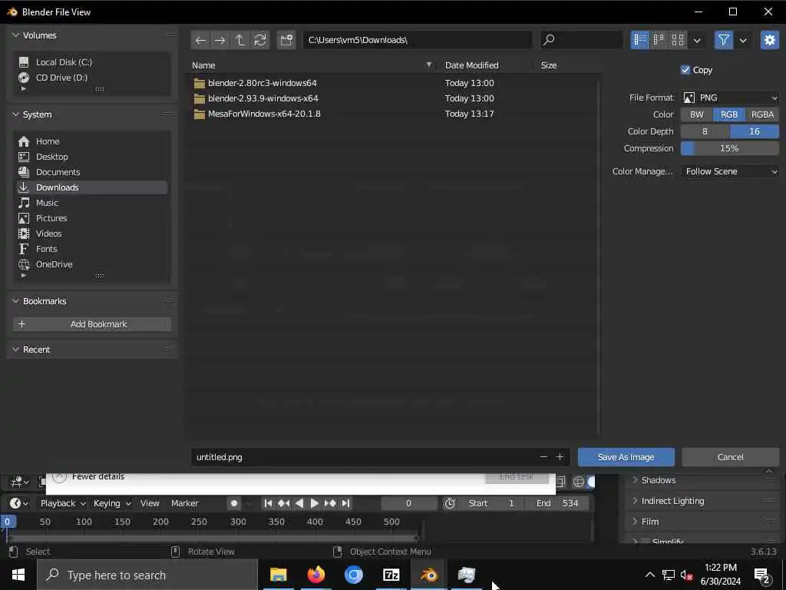Switch to vertical list display mode
The width and height of the screenshot is (786, 590).
(639, 40)
